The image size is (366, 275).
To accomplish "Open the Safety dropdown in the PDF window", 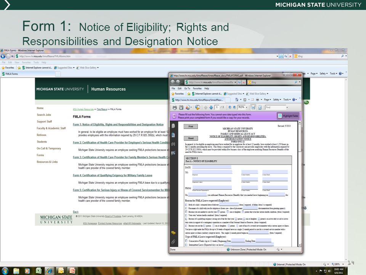I will click(x=277, y=100).
